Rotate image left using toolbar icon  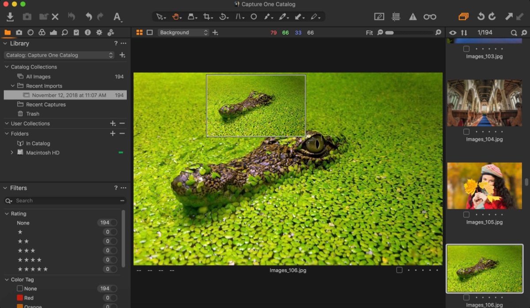coord(481,17)
